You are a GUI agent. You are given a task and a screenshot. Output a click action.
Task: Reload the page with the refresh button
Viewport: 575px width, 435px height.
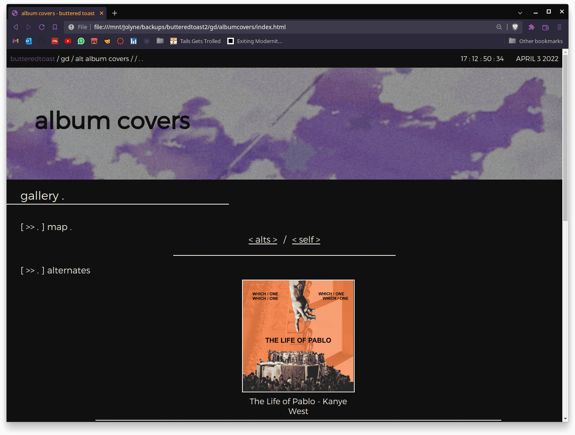(42, 27)
